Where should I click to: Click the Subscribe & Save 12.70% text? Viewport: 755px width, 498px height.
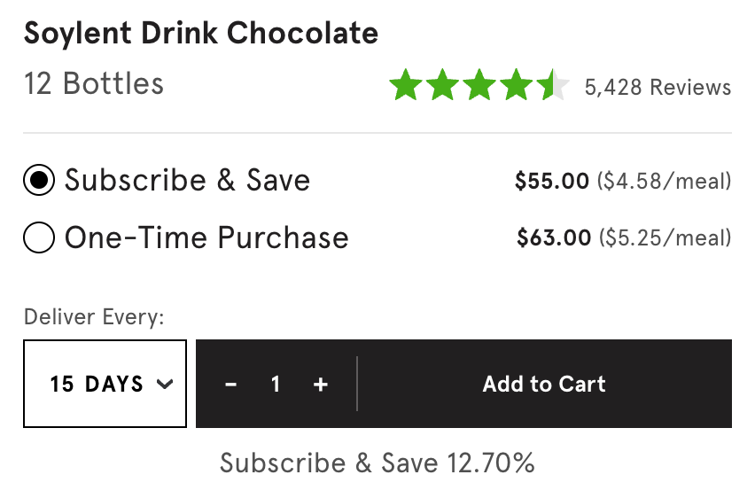point(377,463)
